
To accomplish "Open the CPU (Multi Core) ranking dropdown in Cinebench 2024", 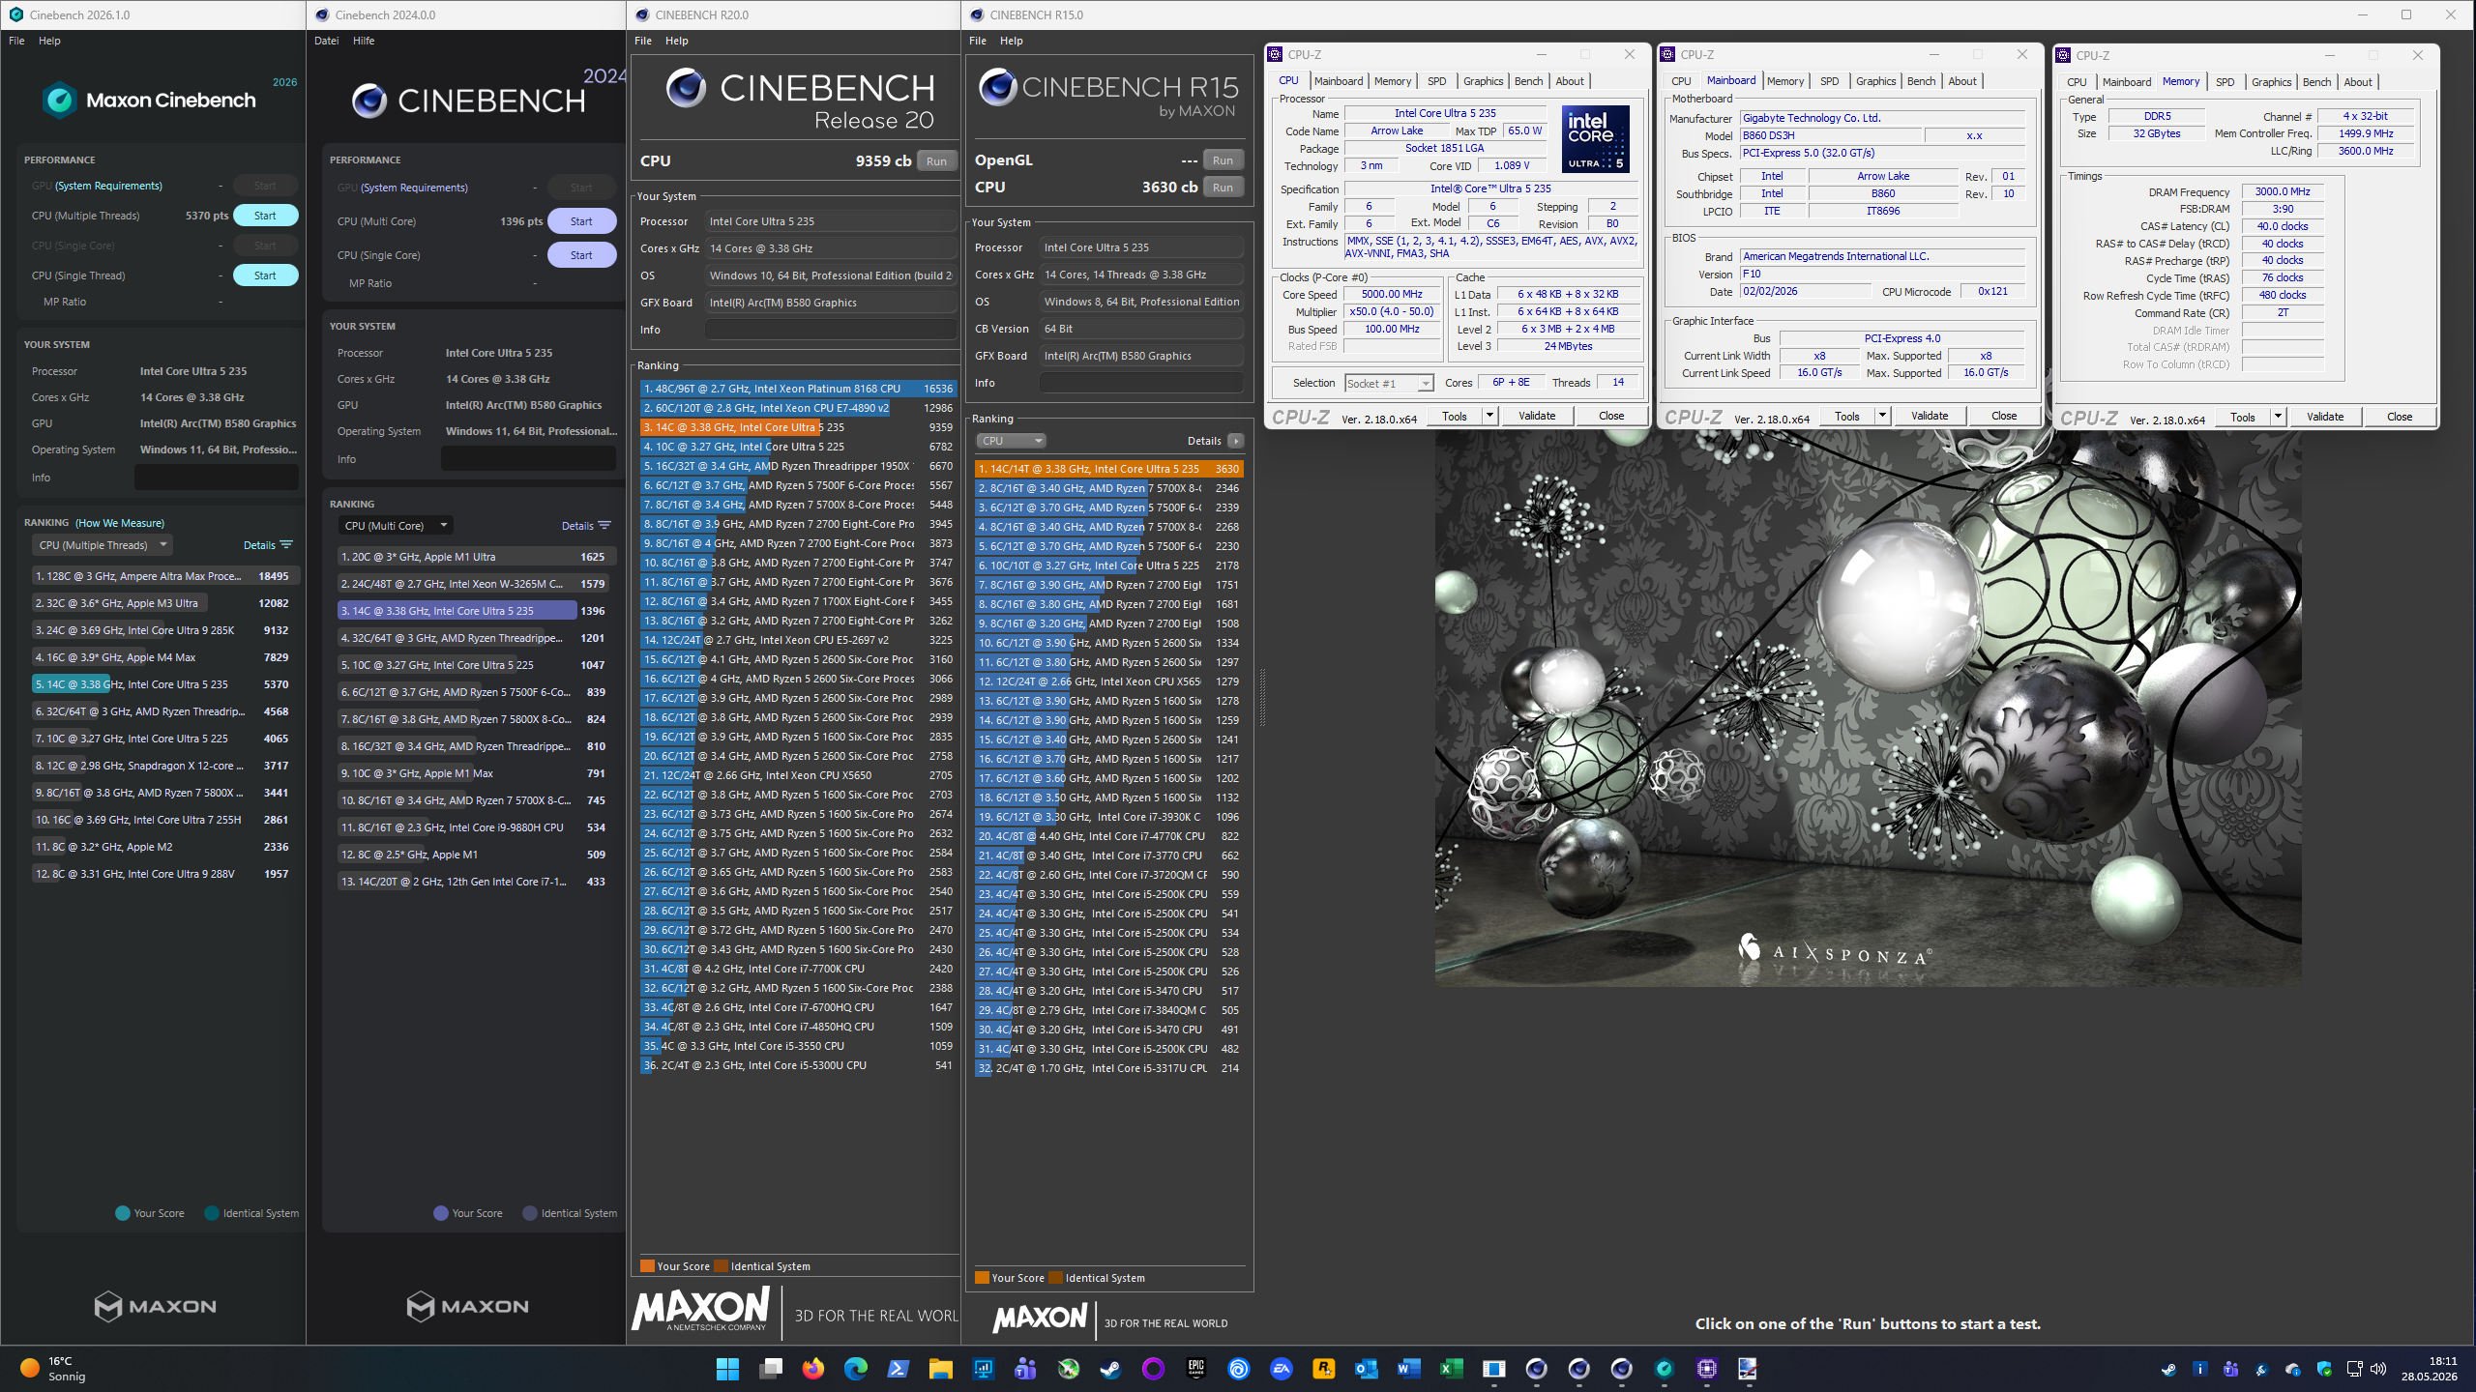I will pyautogui.click(x=397, y=526).
